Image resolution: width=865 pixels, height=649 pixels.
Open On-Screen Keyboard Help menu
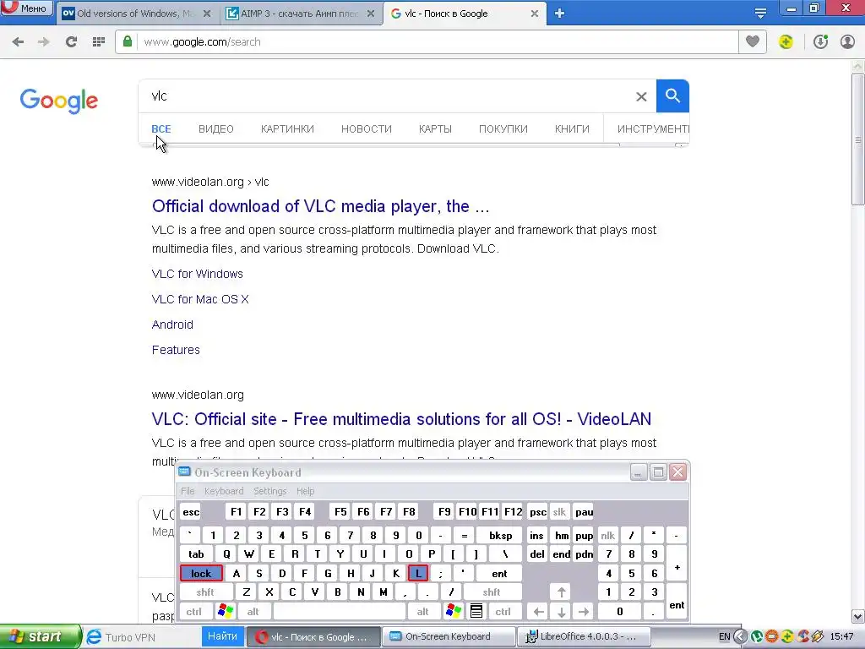[305, 491]
